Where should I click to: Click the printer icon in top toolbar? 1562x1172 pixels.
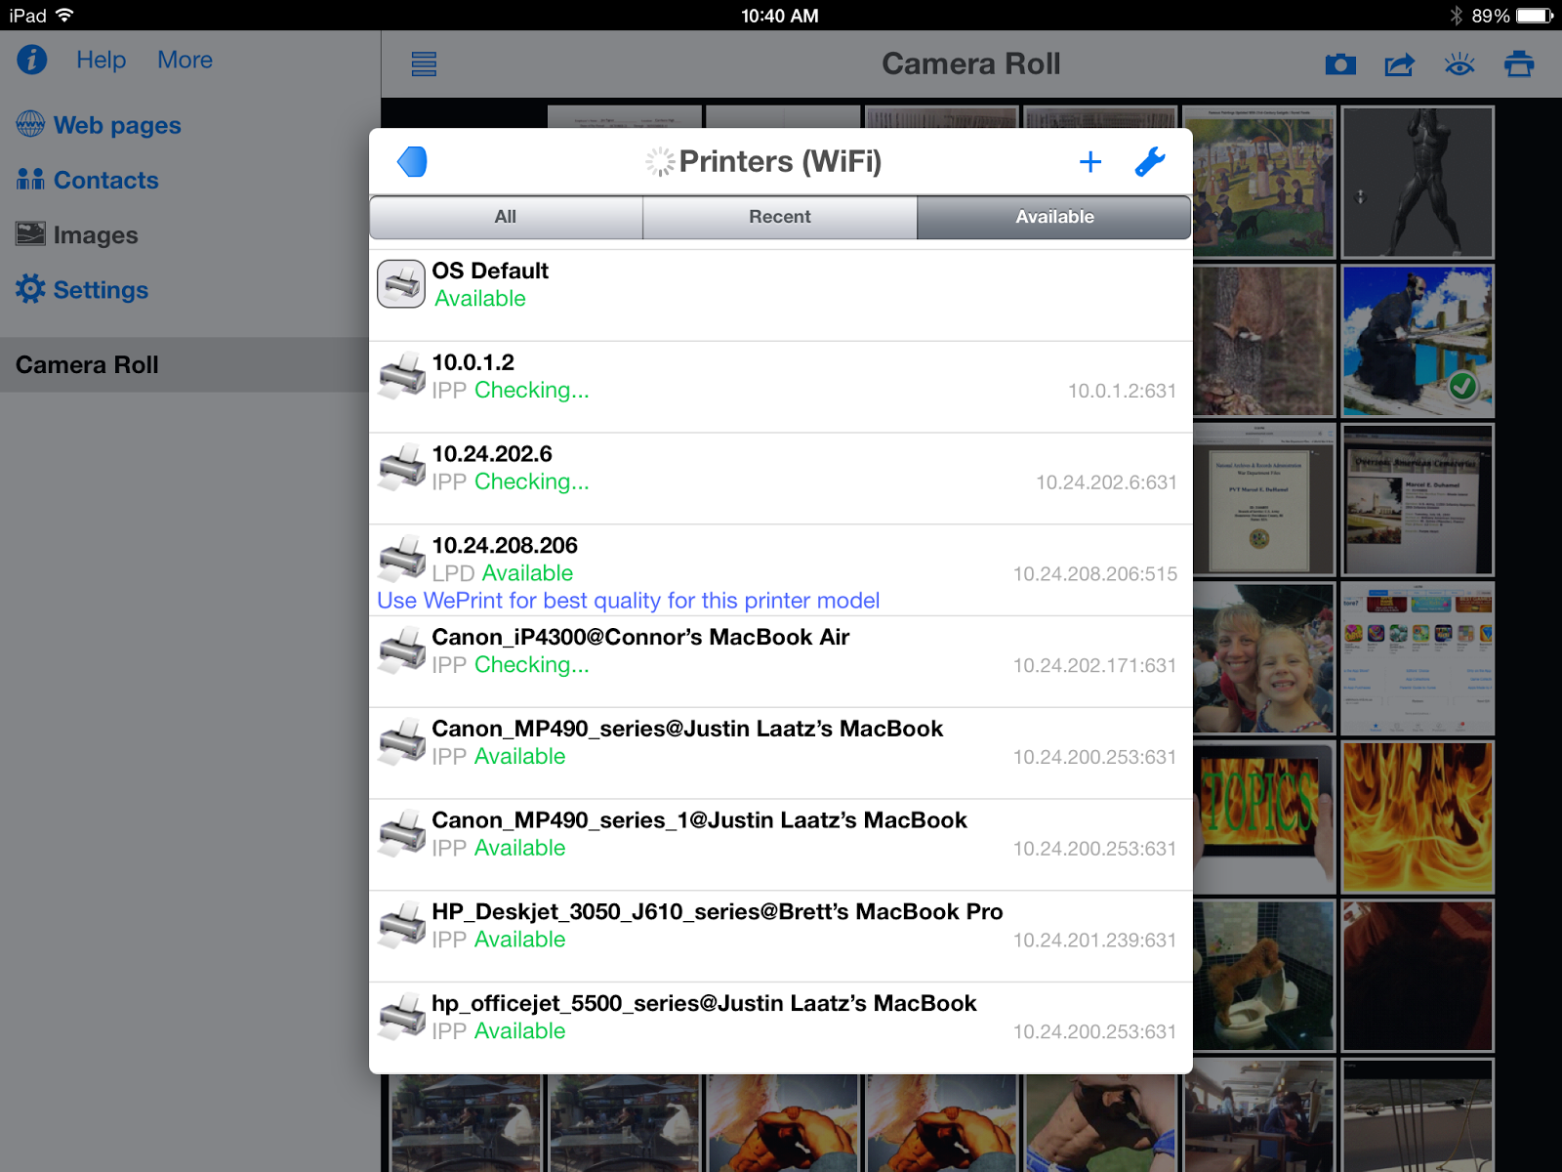(1519, 63)
